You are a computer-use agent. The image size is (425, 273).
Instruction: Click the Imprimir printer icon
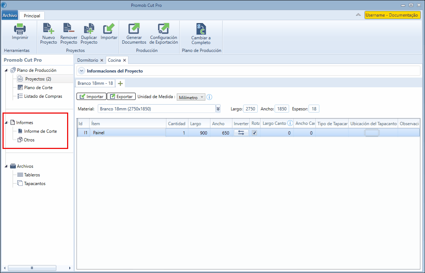(x=20, y=29)
